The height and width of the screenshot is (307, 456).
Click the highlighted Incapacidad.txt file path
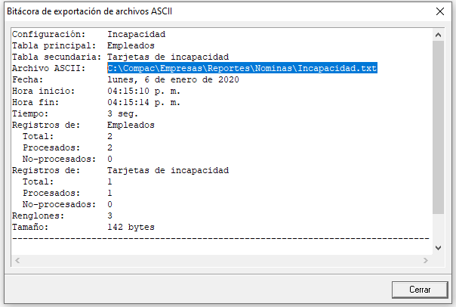242,68
